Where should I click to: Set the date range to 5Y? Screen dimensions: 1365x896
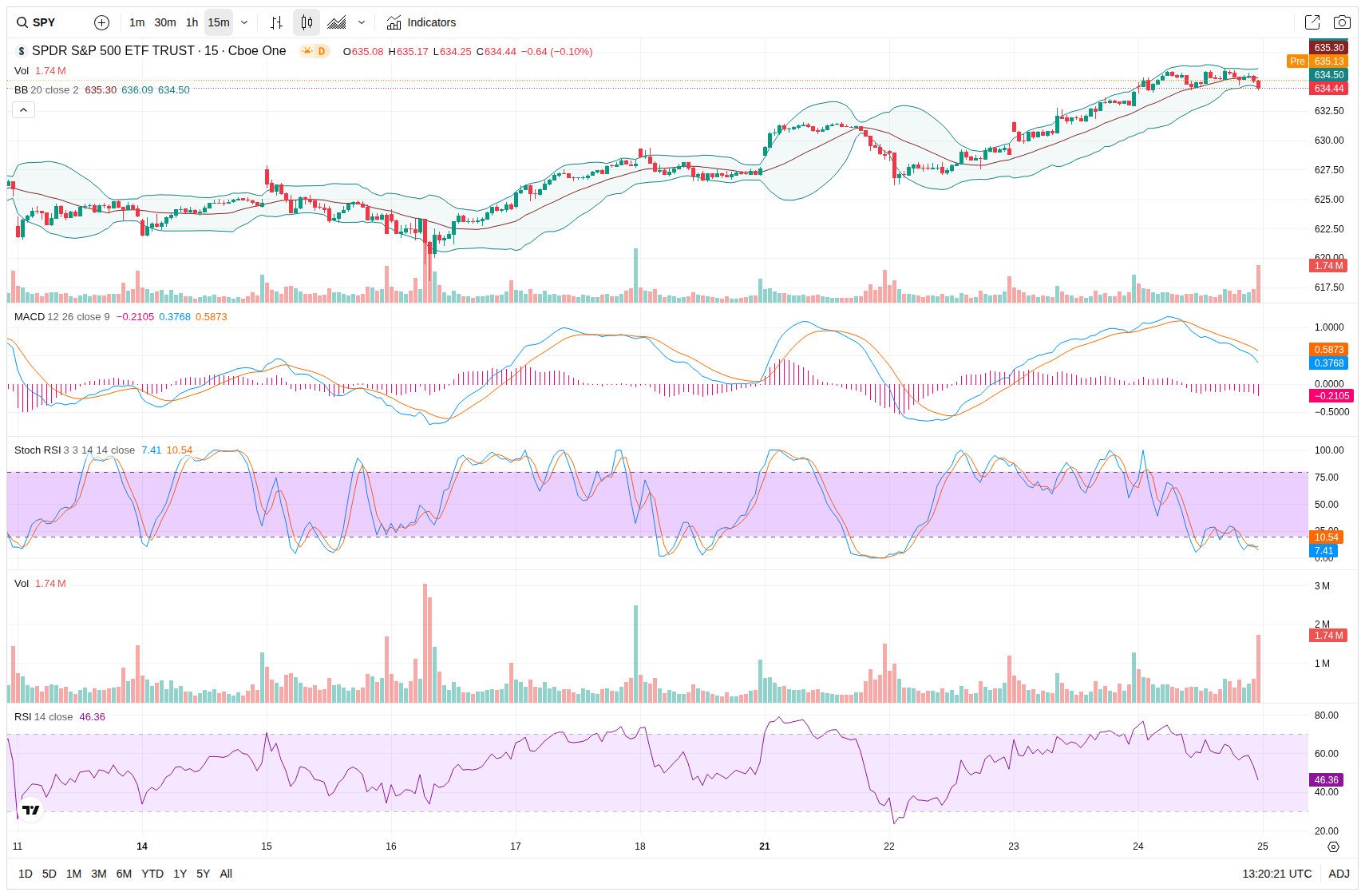pos(204,874)
